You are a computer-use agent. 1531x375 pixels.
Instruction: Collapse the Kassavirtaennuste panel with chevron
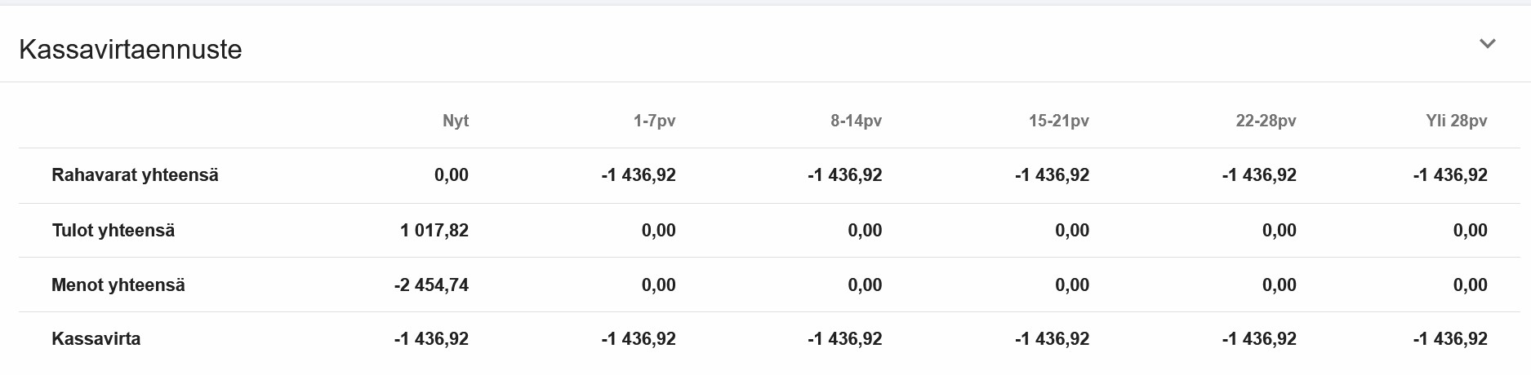(x=1488, y=44)
